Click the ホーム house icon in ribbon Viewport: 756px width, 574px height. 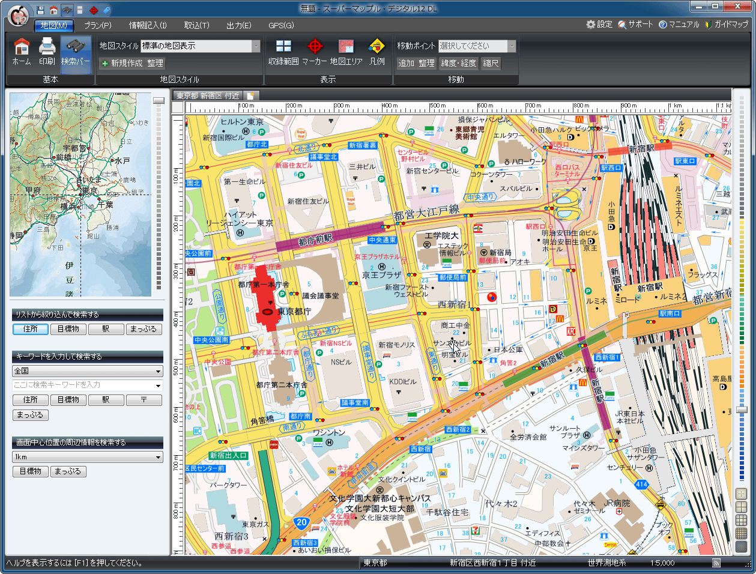[x=22, y=52]
